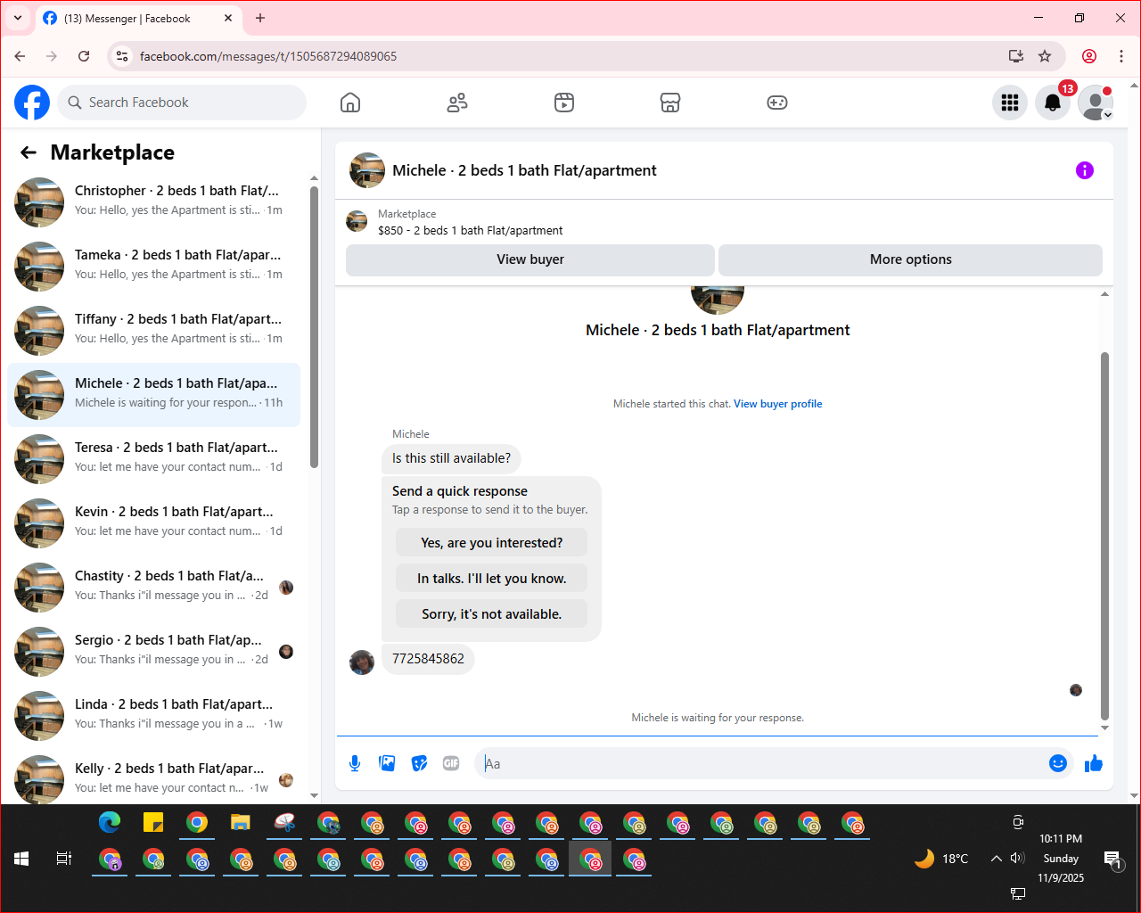The height and width of the screenshot is (913, 1141).
Task: Click the message text input field
Action: tap(762, 763)
